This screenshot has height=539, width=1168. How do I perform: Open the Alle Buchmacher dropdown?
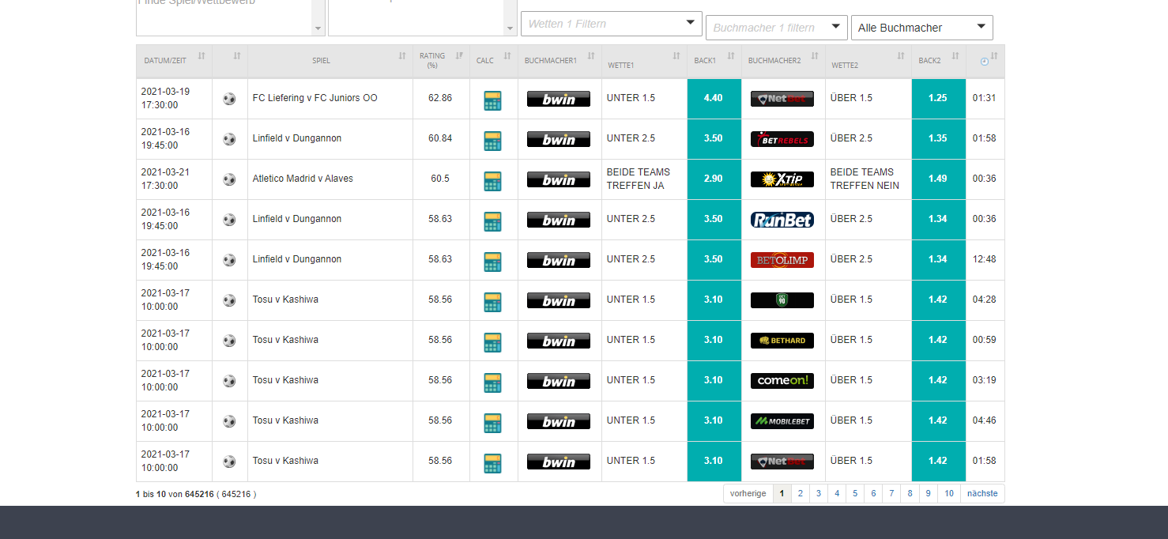click(x=922, y=28)
